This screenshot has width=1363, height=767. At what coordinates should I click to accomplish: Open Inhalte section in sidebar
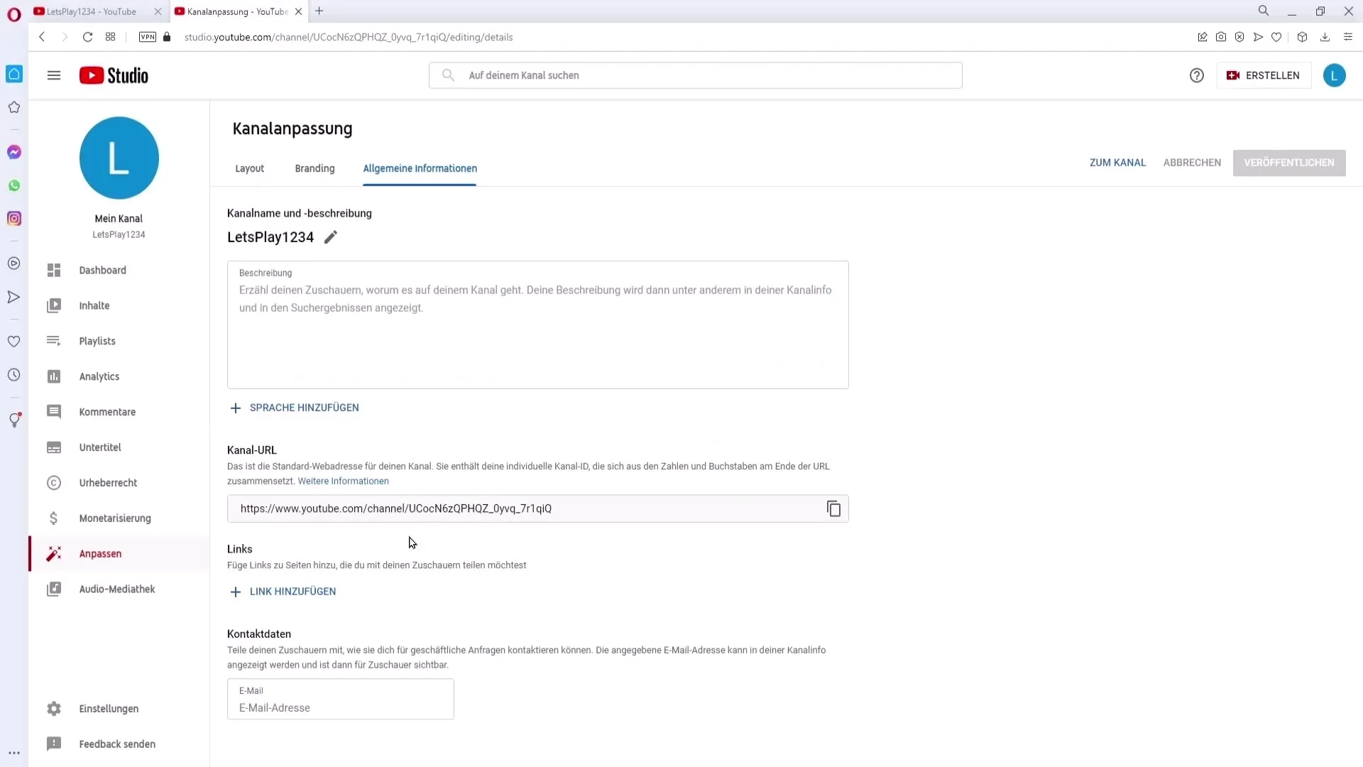(x=94, y=305)
